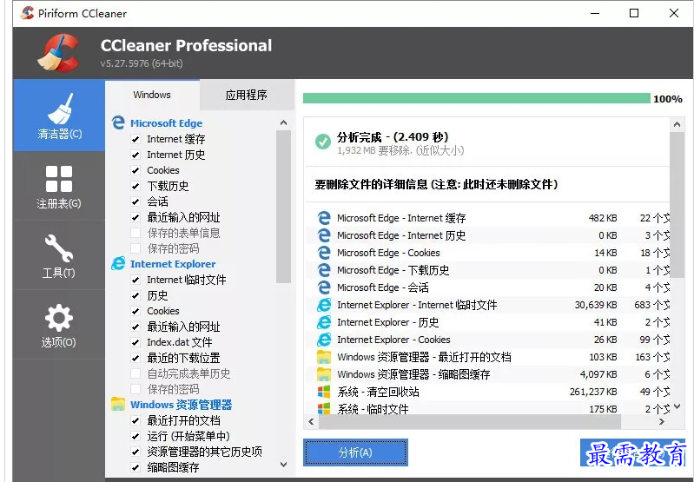Click up arrow of checklist scrollbar
The image size is (694, 482).
(x=284, y=122)
